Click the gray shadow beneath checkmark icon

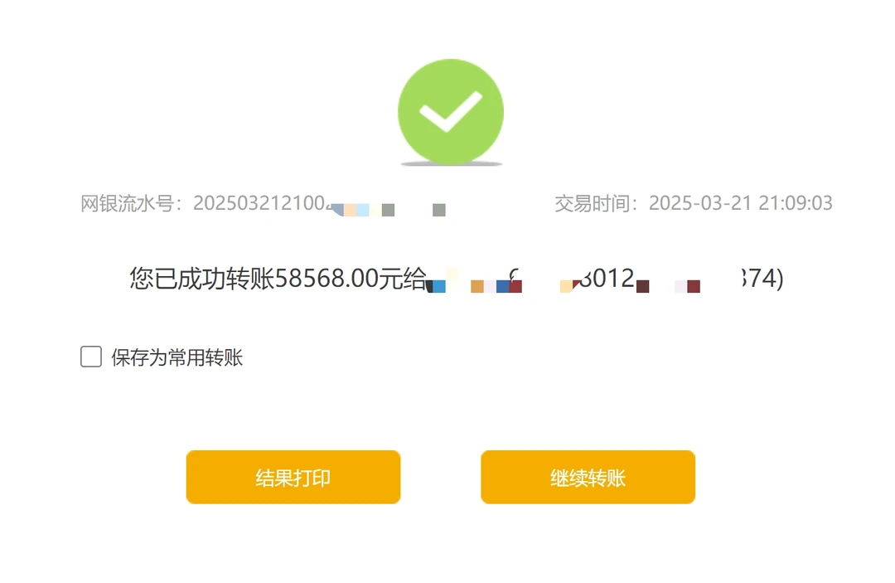pyautogui.click(x=451, y=164)
